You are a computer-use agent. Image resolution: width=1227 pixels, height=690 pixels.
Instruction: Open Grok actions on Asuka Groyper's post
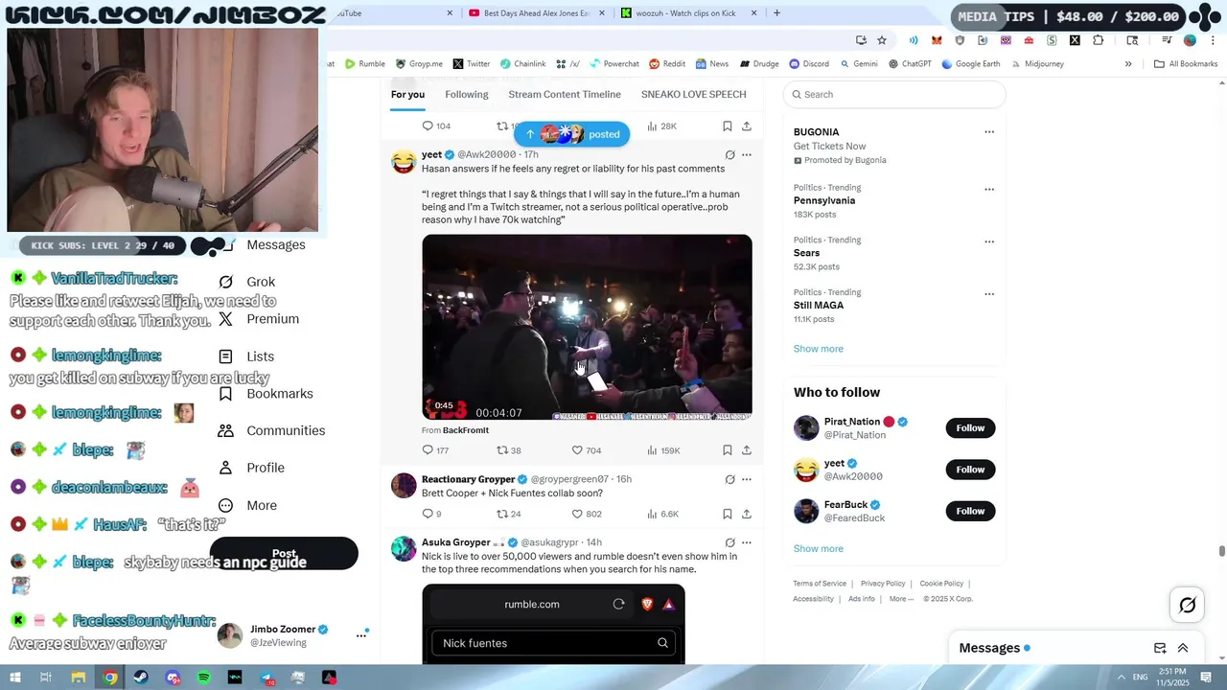pos(729,542)
